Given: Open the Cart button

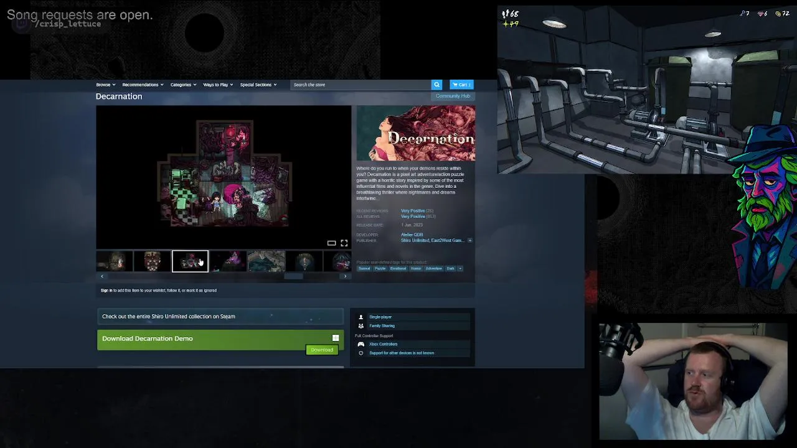Looking at the screenshot, I should tap(462, 85).
